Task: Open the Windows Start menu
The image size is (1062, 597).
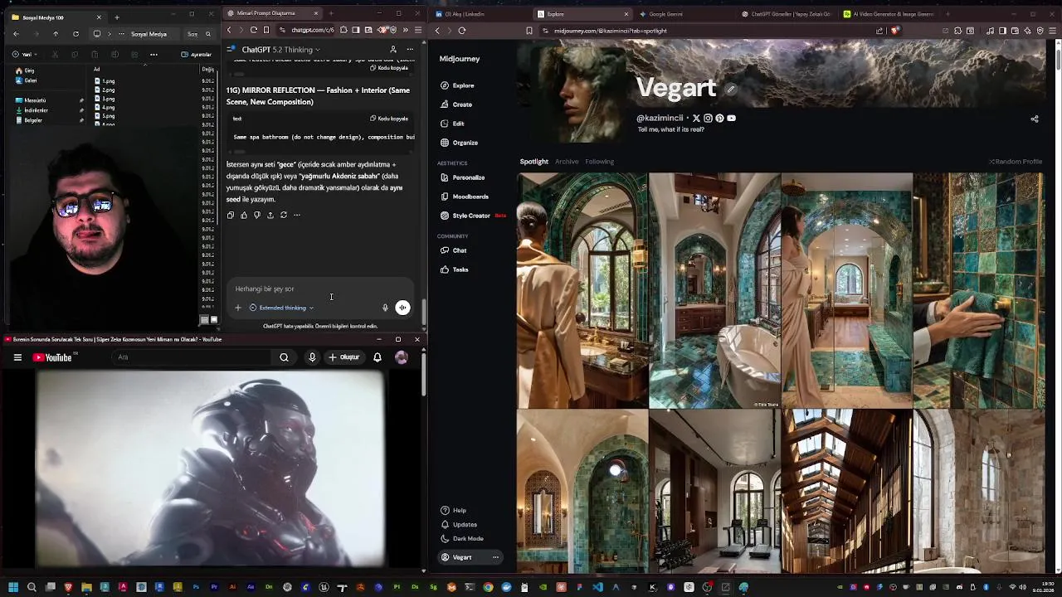Action: (x=13, y=588)
